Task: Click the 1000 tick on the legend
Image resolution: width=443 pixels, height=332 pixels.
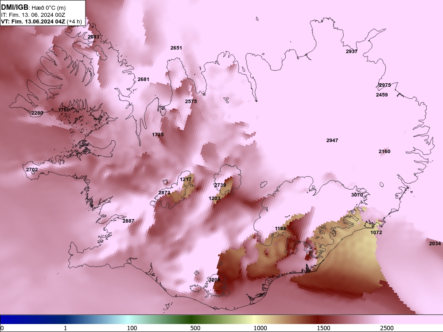Action: click(260, 328)
